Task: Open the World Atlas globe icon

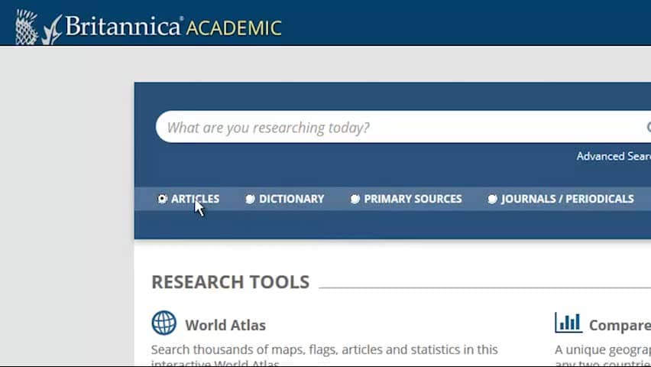Action: (x=164, y=323)
